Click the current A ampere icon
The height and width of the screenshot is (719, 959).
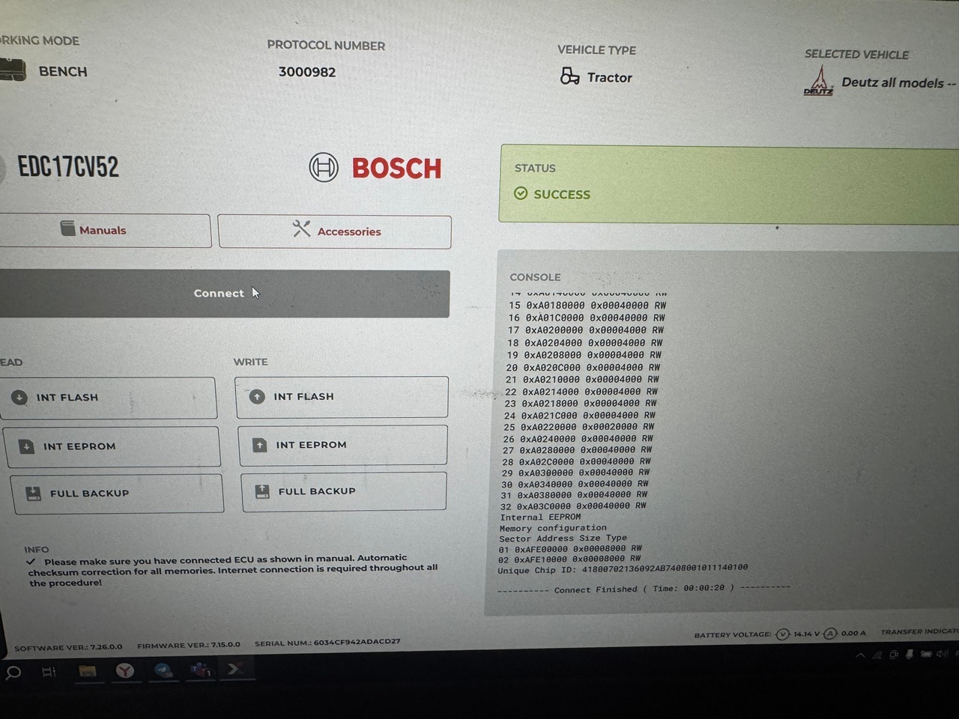tap(830, 634)
